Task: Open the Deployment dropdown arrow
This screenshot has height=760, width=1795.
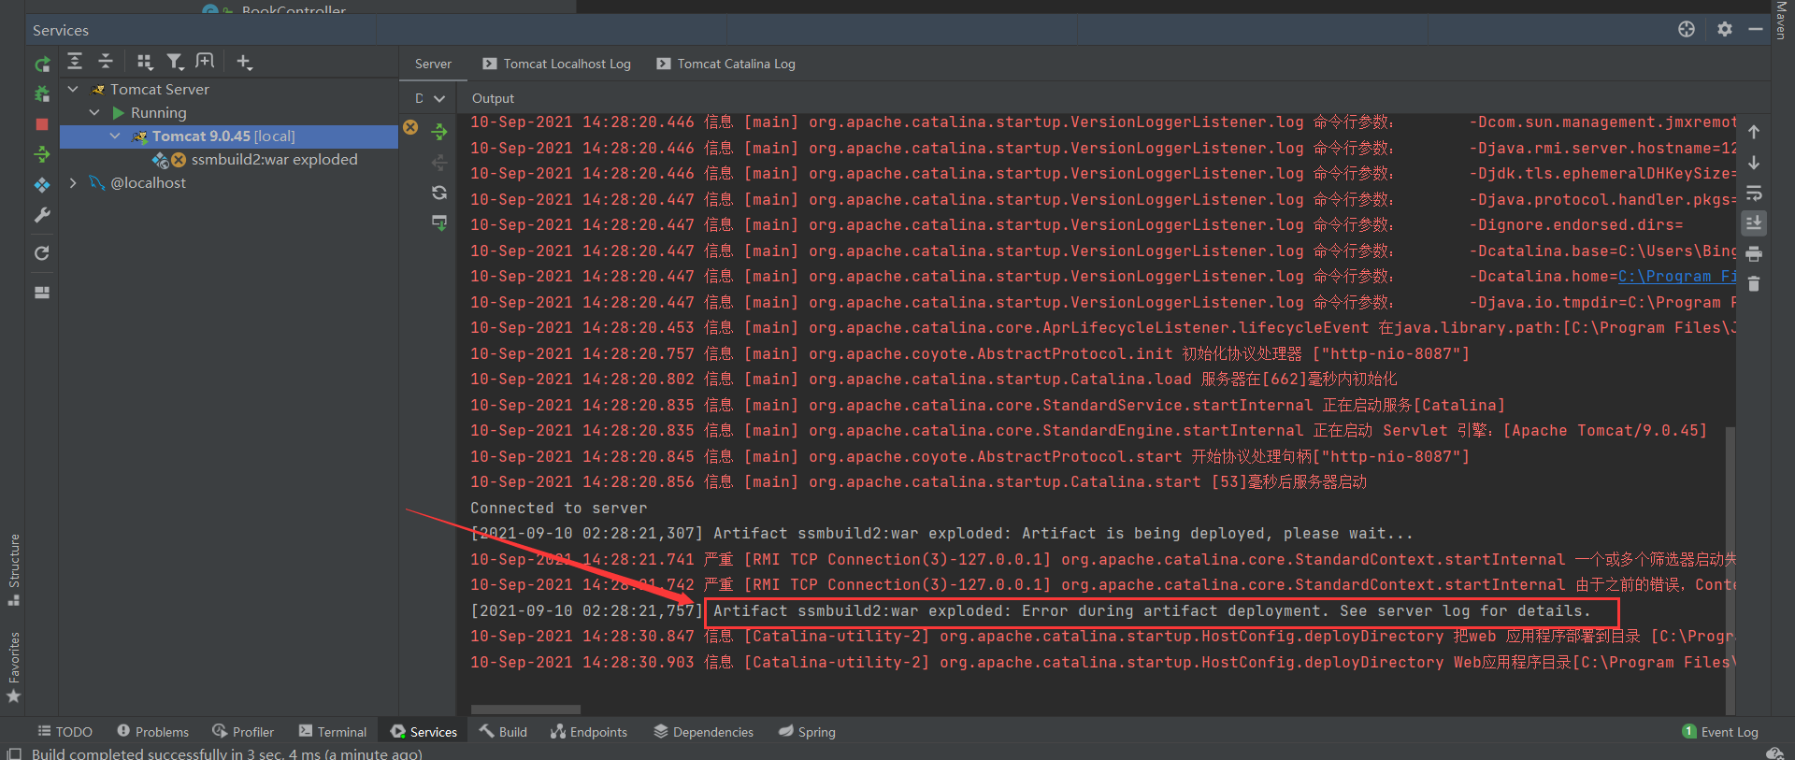Action: tap(439, 98)
